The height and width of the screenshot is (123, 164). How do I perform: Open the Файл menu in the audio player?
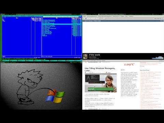pyautogui.click(x=84, y=16)
